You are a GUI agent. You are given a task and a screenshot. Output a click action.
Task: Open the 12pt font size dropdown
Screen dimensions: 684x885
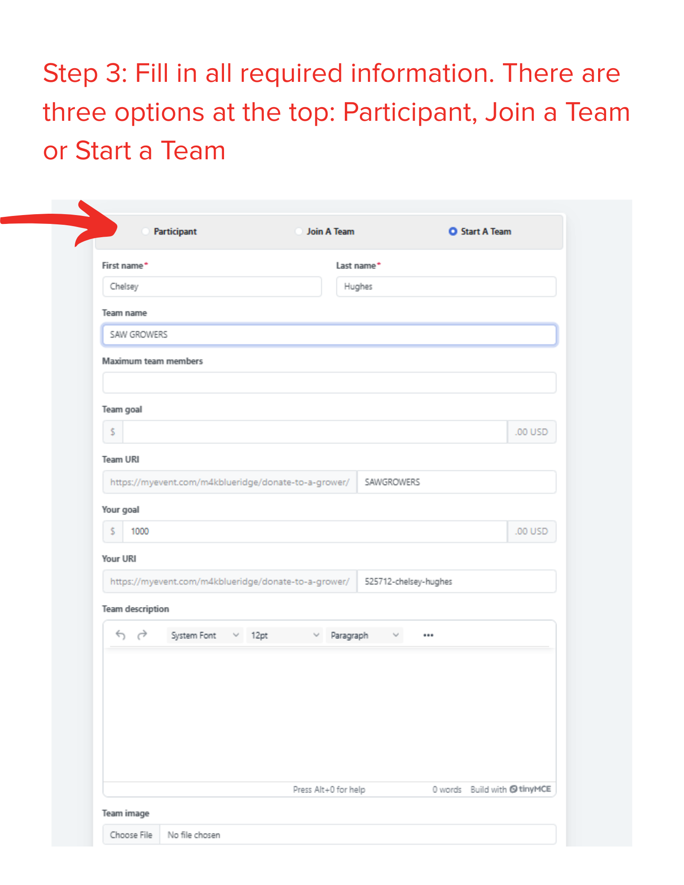click(284, 635)
